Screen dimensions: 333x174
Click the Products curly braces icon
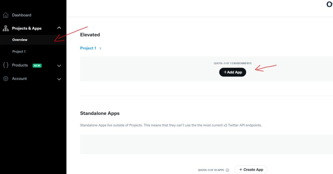tap(6, 65)
